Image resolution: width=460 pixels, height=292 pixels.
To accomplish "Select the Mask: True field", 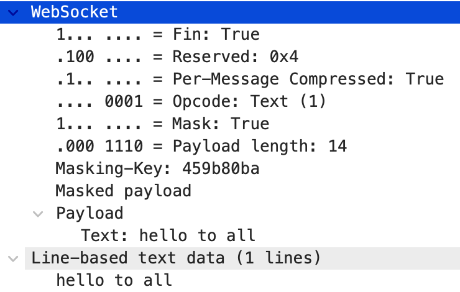I will [x=221, y=124].
